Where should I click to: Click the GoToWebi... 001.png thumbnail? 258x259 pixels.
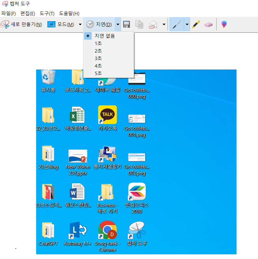(137, 119)
